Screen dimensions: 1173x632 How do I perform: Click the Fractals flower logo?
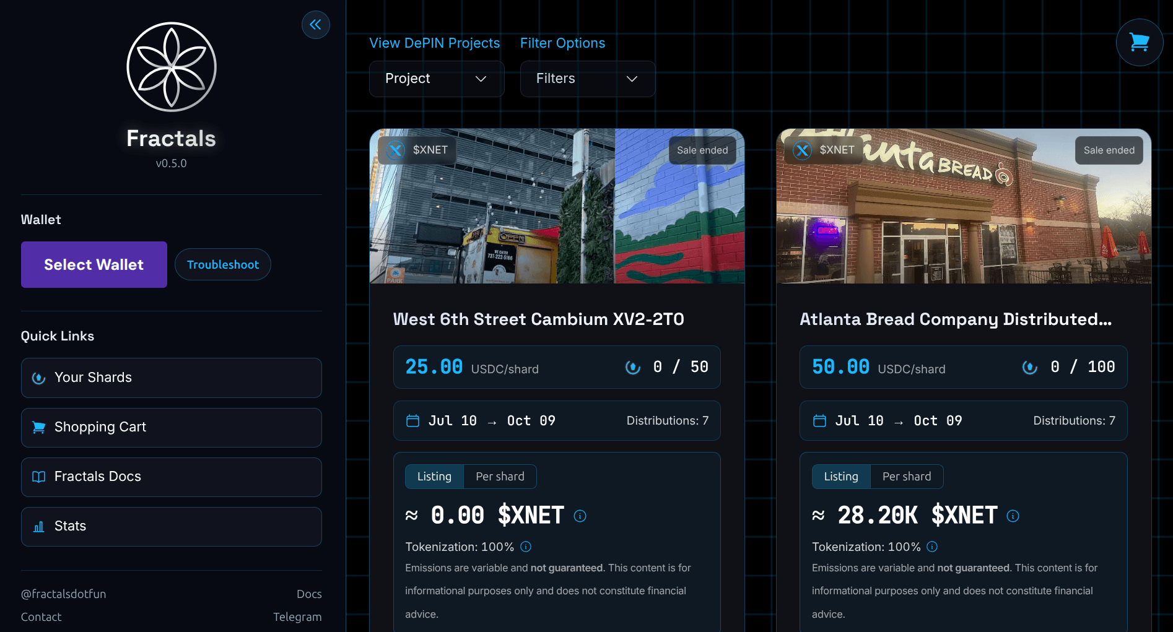[172, 67]
